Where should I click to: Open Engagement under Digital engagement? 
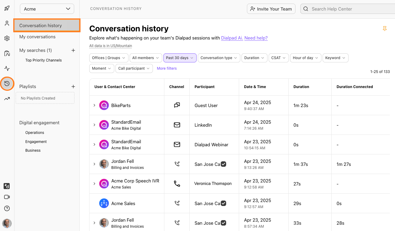click(36, 142)
